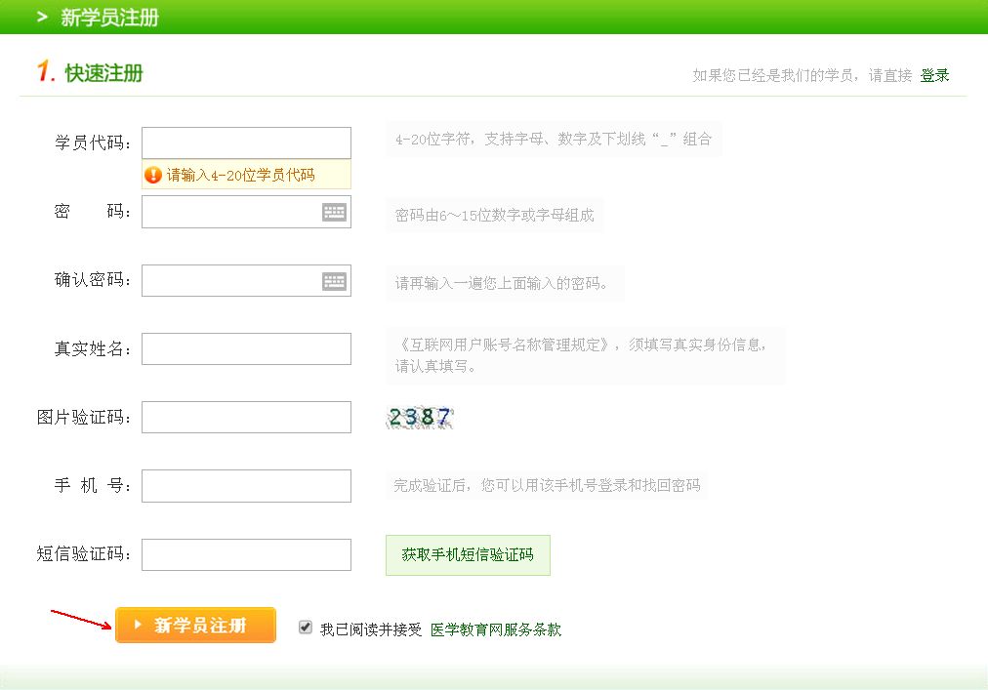Open the 医学教育网服务条款 link
The width and height of the screenshot is (988, 690).
pyautogui.click(x=496, y=629)
